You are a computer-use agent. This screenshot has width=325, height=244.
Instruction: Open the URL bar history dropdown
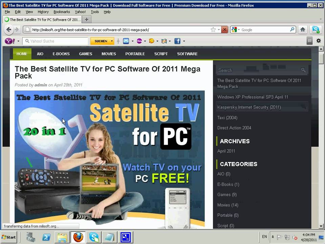click(219, 30)
